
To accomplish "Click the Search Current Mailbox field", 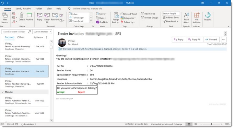I will click(x=15, y=32).
